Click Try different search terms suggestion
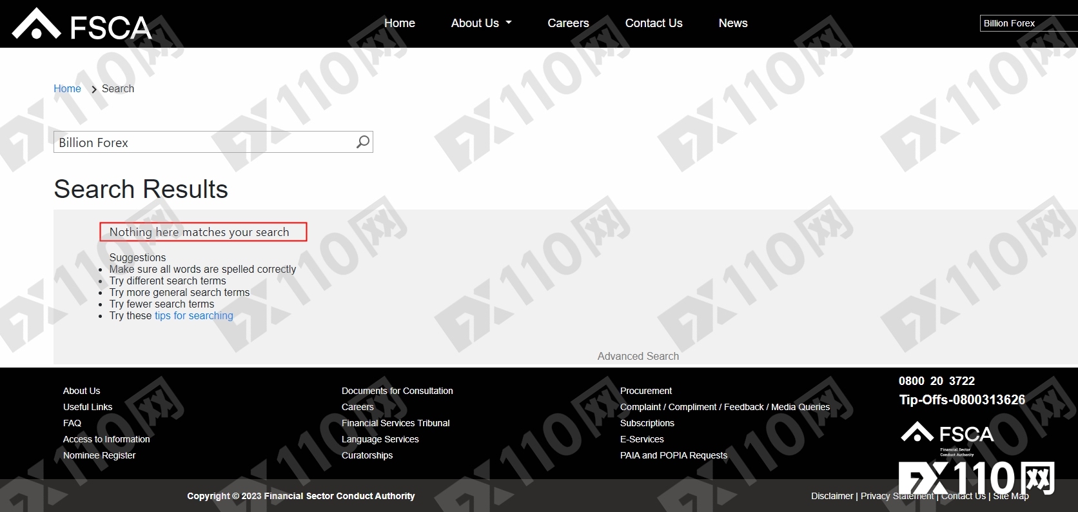 click(x=168, y=281)
